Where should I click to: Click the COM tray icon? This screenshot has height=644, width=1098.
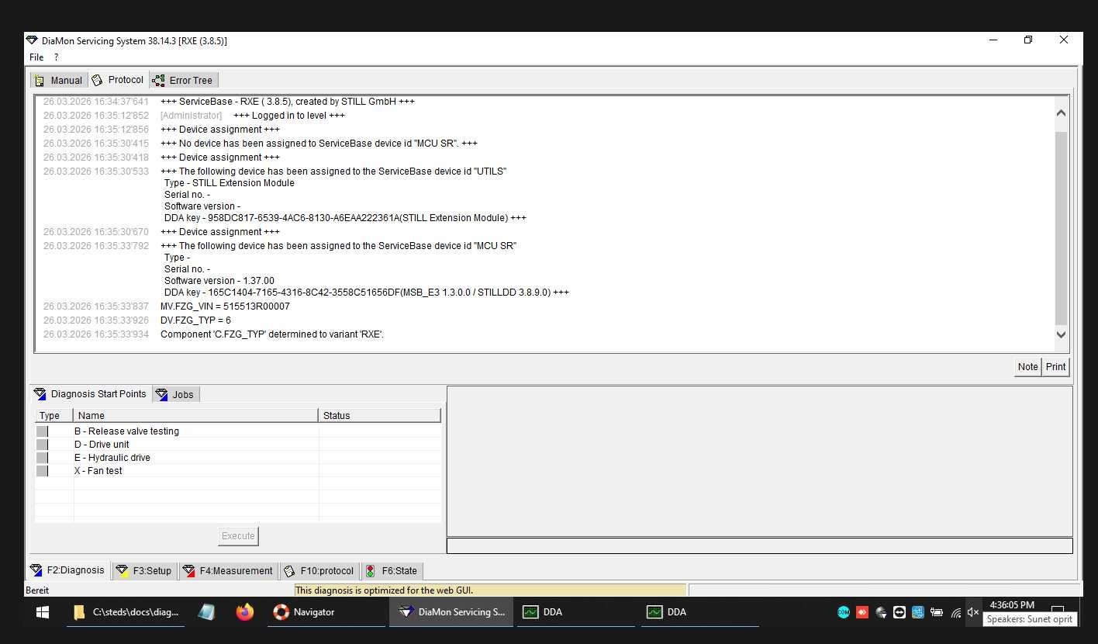[x=844, y=612]
